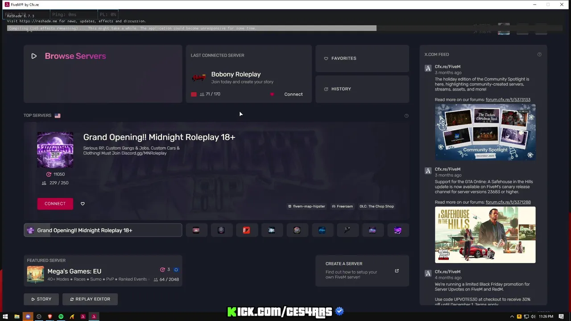571x321 pixels.
Task: Open the Windows Start menu
Action: [6, 317]
